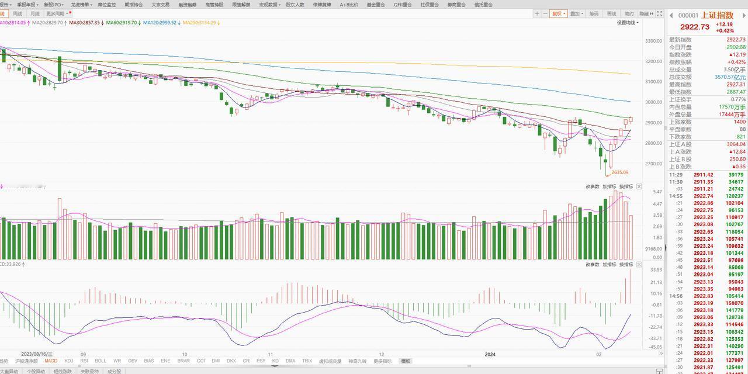Toggle the 筹码 chip distribution view

(x=594, y=13)
